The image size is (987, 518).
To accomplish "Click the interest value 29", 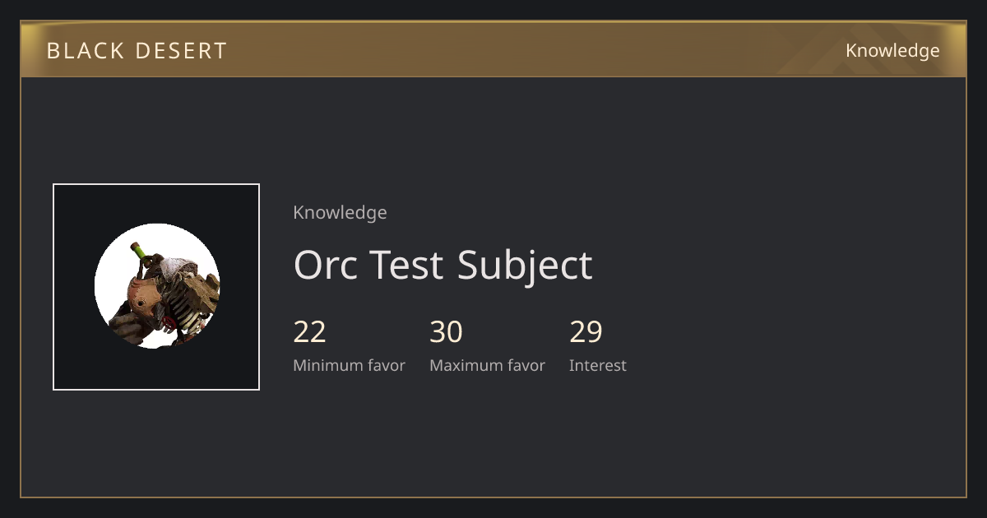I will tap(586, 332).
